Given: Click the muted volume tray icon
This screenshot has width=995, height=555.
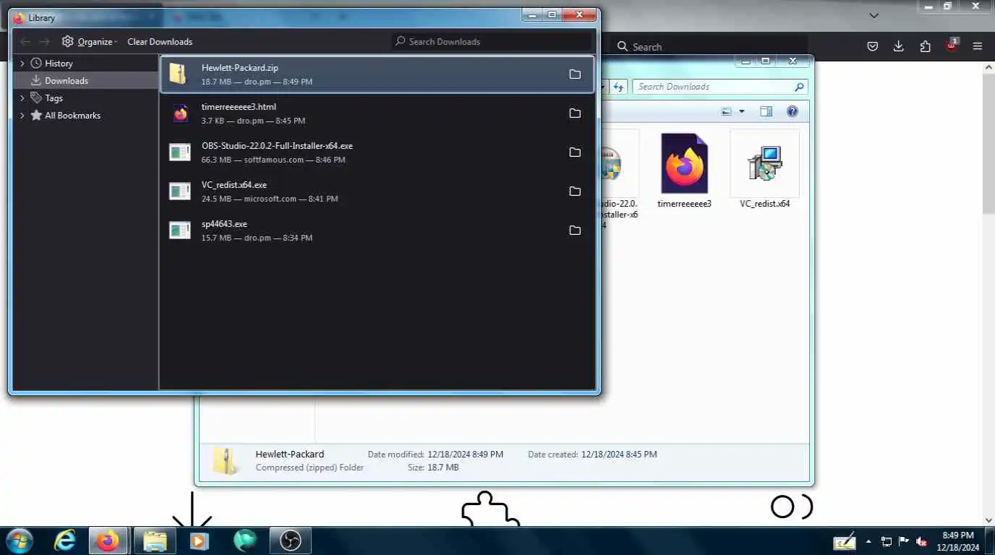Looking at the screenshot, I should coord(921,541).
